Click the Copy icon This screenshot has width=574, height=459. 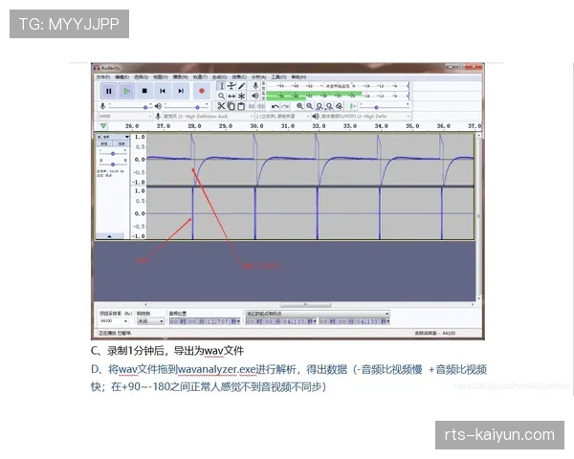tap(231, 106)
